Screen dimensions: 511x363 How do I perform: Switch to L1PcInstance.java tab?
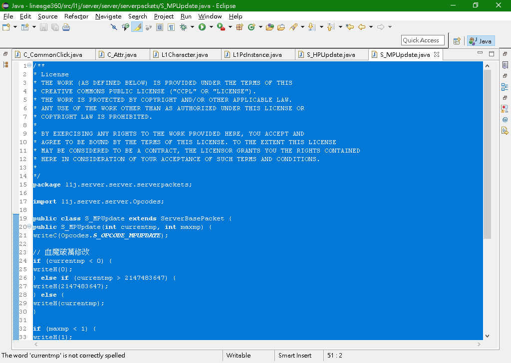[257, 55]
